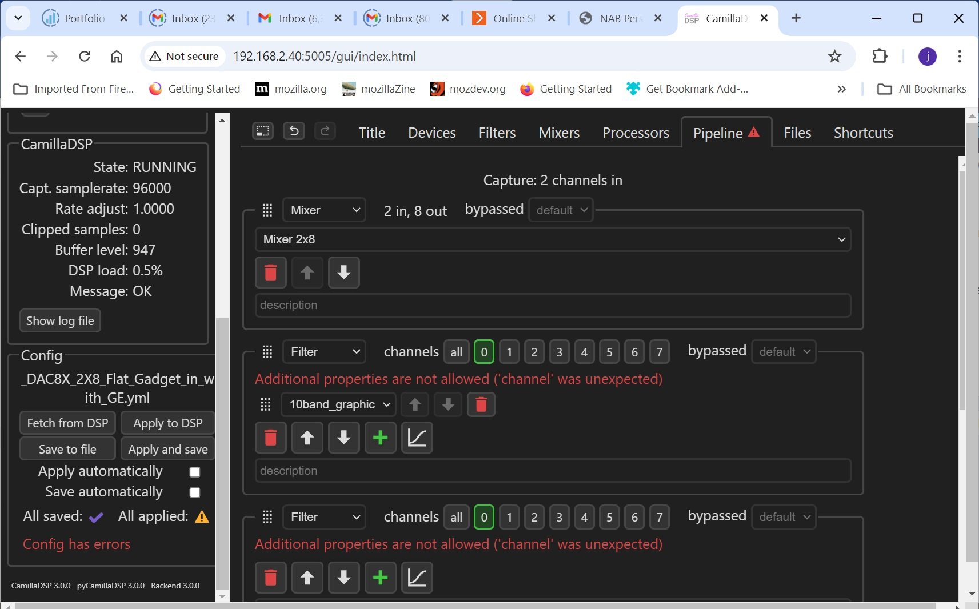Click the drag handle of the Mixer step

[267, 210]
